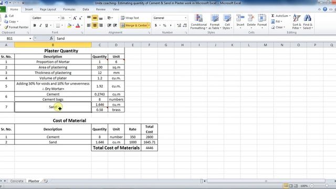Set bottom vertical alignment
The width and height of the screenshot is (336, 189).
(x=100, y=18)
